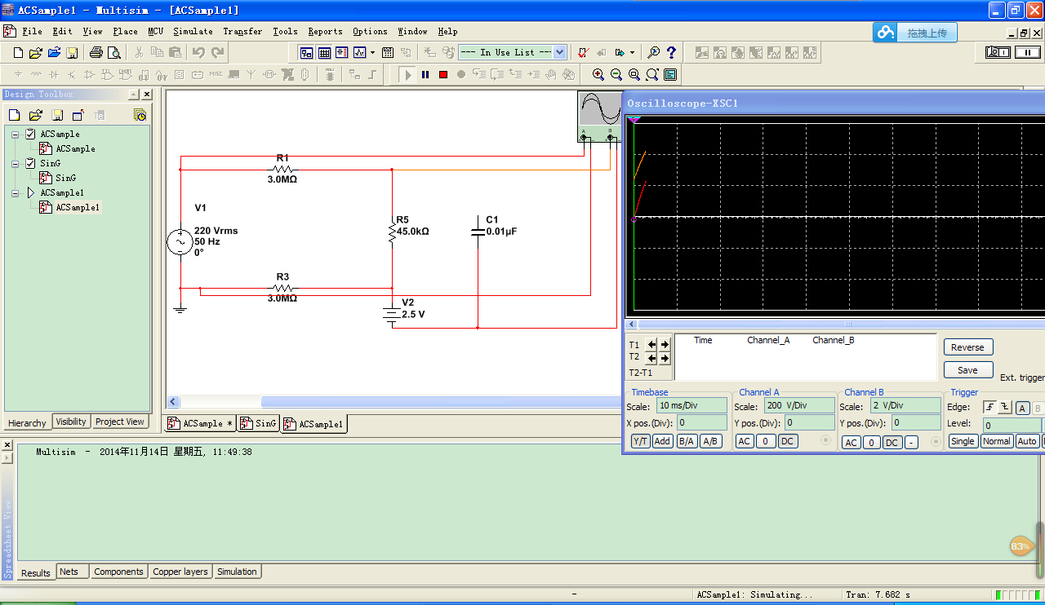
Task: Click the Zoom Fit to Page icon
Action: [652, 74]
